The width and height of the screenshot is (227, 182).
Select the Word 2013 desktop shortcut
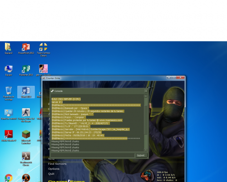[x=26, y=92]
